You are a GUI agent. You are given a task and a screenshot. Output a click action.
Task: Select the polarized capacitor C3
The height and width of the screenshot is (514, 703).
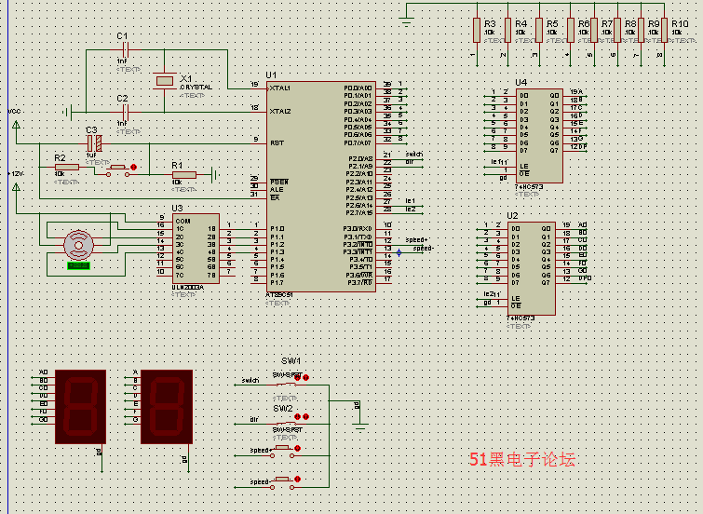pyautogui.click(x=94, y=143)
